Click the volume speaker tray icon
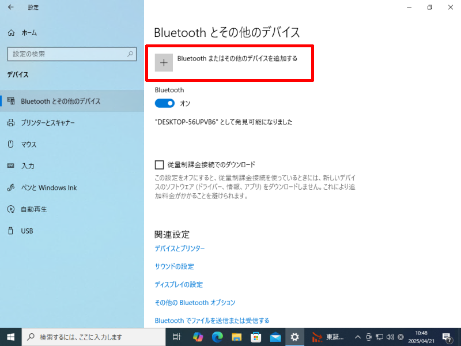The width and height of the screenshot is (461, 346). (390, 337)
